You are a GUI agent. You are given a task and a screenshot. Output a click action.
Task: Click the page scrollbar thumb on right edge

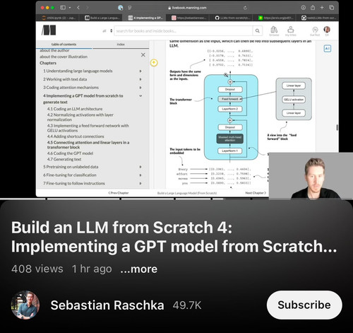coord(337,127)
